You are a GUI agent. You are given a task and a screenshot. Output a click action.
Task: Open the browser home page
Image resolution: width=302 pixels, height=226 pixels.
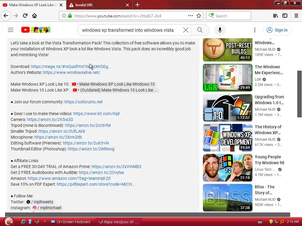(x=35, y=16)
